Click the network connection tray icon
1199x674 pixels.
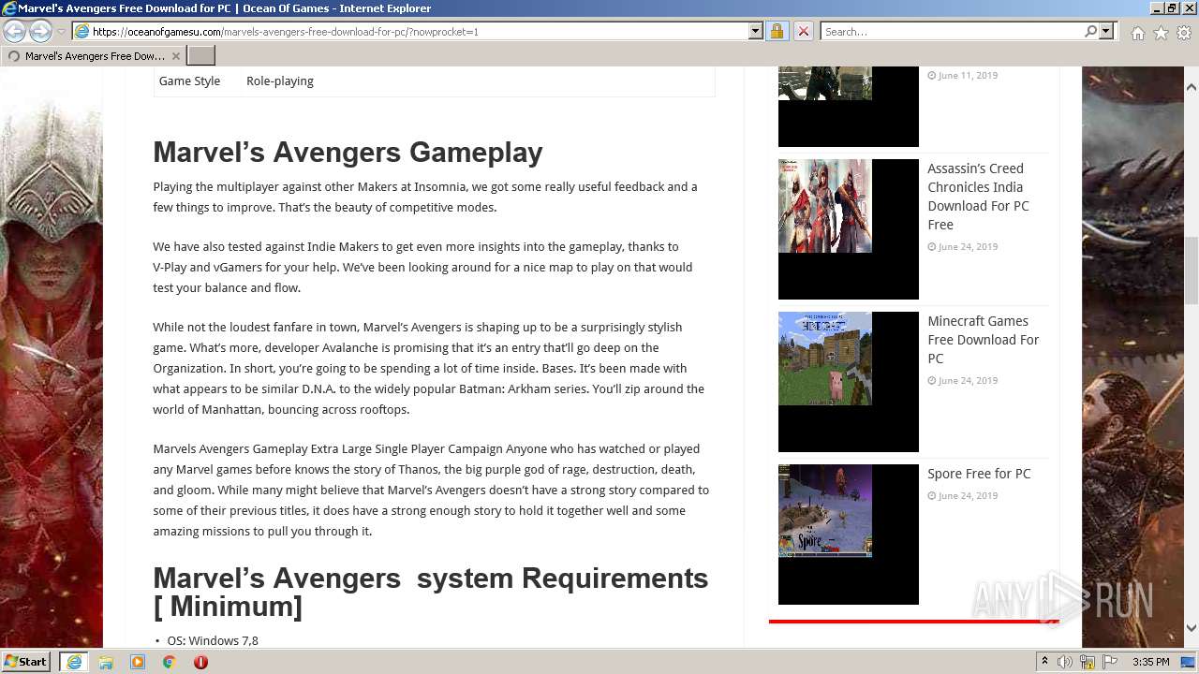pos(1088,662)
